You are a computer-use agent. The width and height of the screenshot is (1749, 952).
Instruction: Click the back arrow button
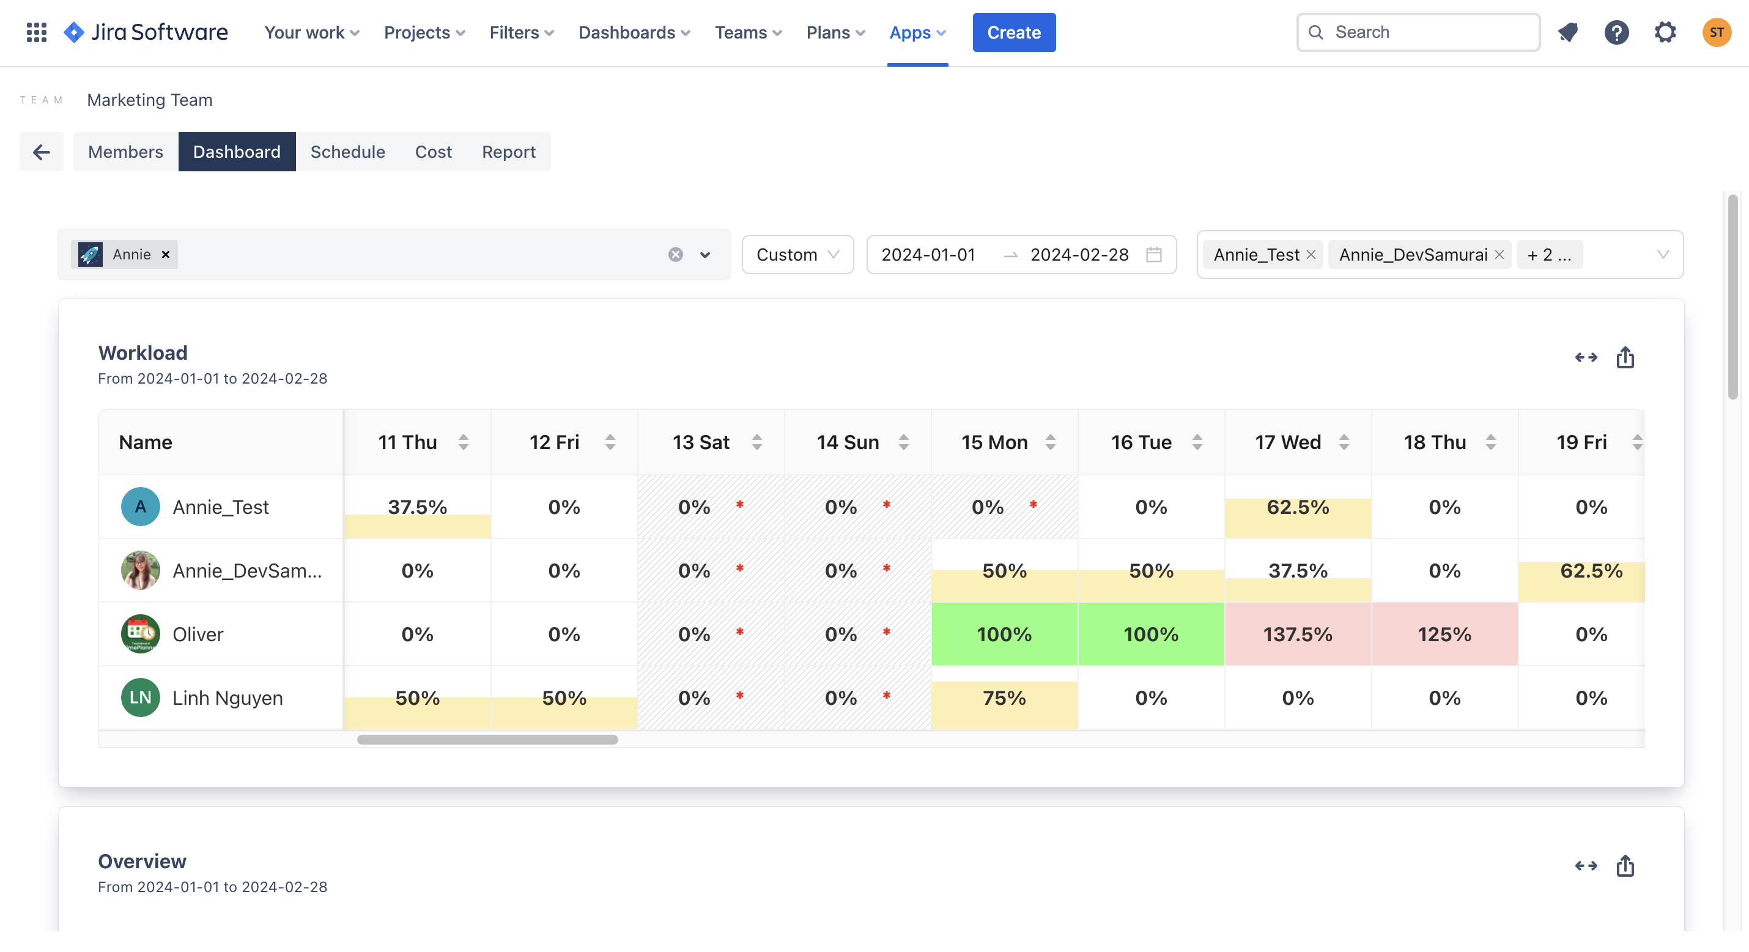(42, 152)
